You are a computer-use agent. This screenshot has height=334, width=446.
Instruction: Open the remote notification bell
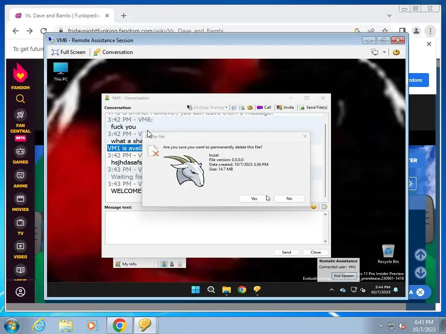click(395, 290)
